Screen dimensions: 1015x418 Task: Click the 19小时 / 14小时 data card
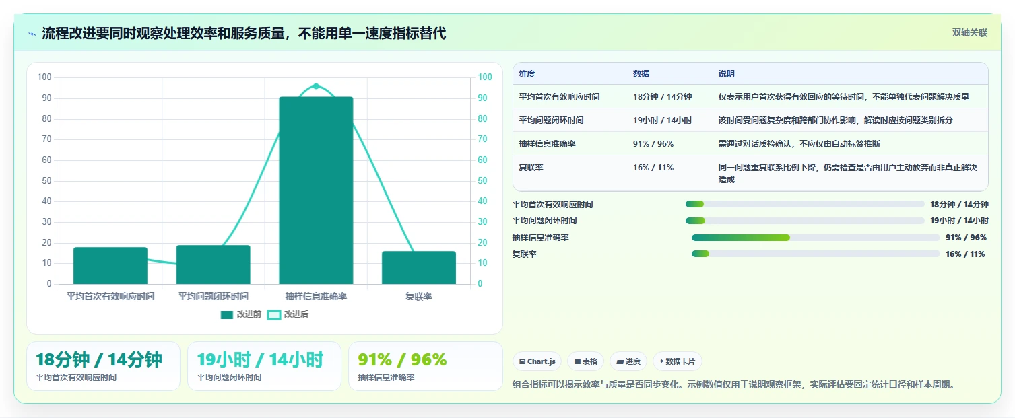[x=264, y=366]
